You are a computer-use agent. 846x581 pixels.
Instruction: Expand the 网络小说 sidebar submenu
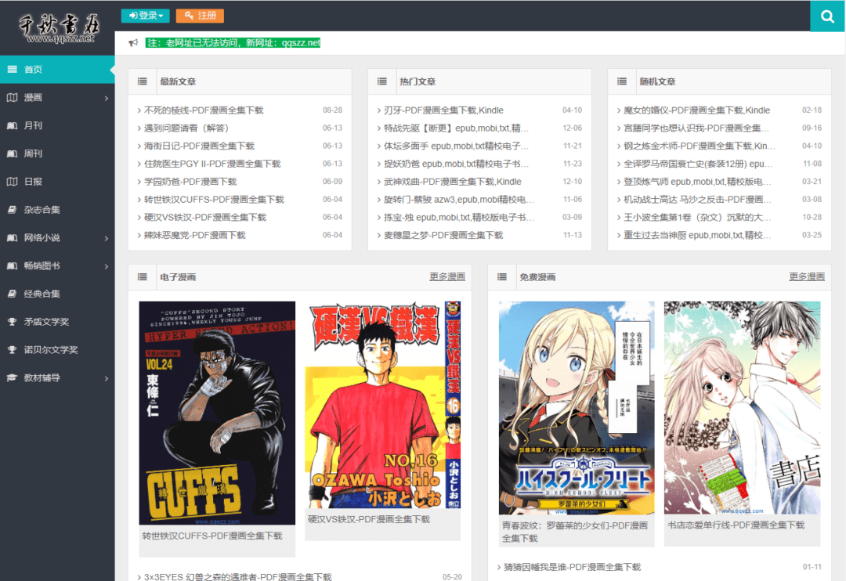point(107,238)
